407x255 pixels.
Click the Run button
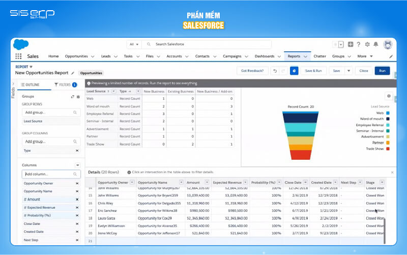coord(382,71)
